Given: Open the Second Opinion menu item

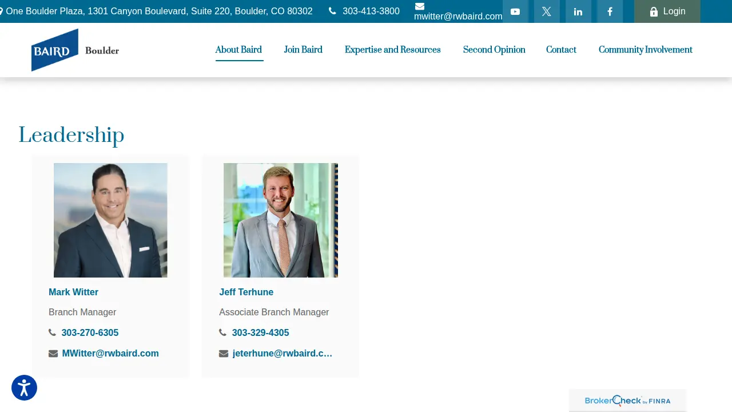Looking at the screenshot, I should pos(494,50).
